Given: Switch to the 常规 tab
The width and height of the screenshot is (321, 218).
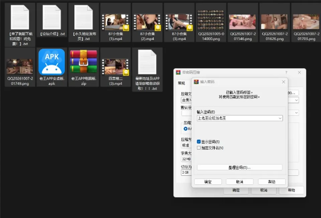Looking at the screenshot, I should click(181, 83).
